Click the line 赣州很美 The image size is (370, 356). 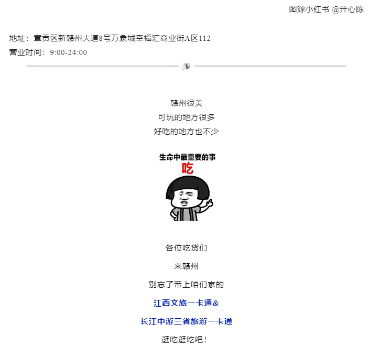coord(186,103)
